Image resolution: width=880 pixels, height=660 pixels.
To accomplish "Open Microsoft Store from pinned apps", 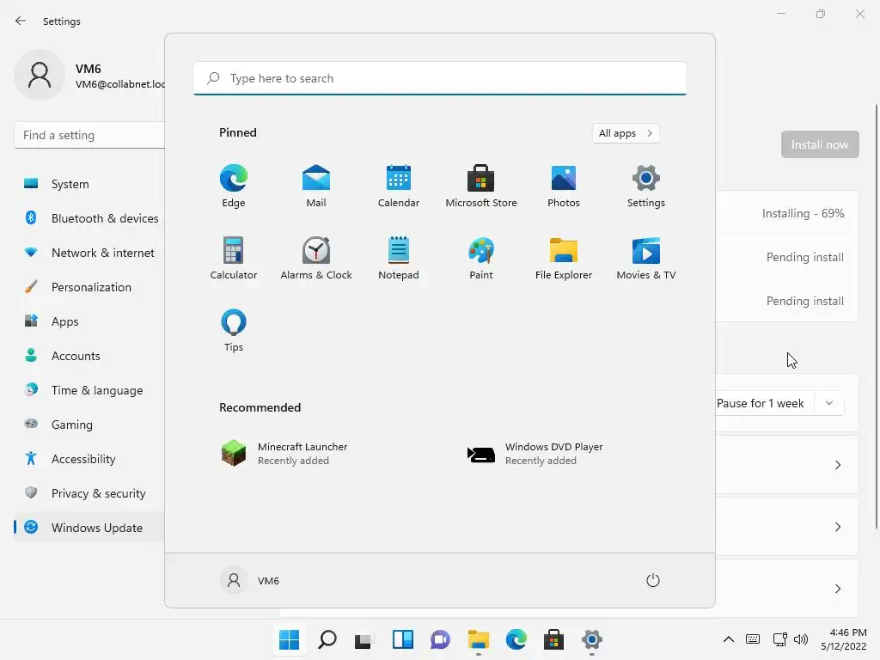I will click(481, 186).
